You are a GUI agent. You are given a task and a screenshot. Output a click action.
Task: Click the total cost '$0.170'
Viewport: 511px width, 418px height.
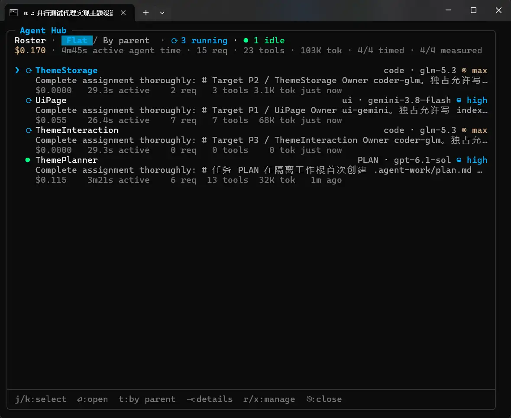30,51
